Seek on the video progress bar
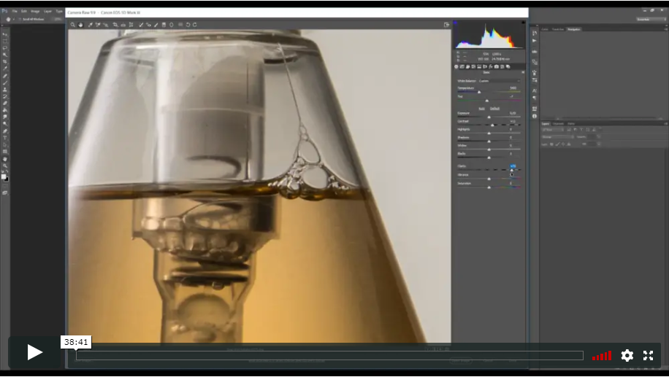 click(x=329, y=355)
